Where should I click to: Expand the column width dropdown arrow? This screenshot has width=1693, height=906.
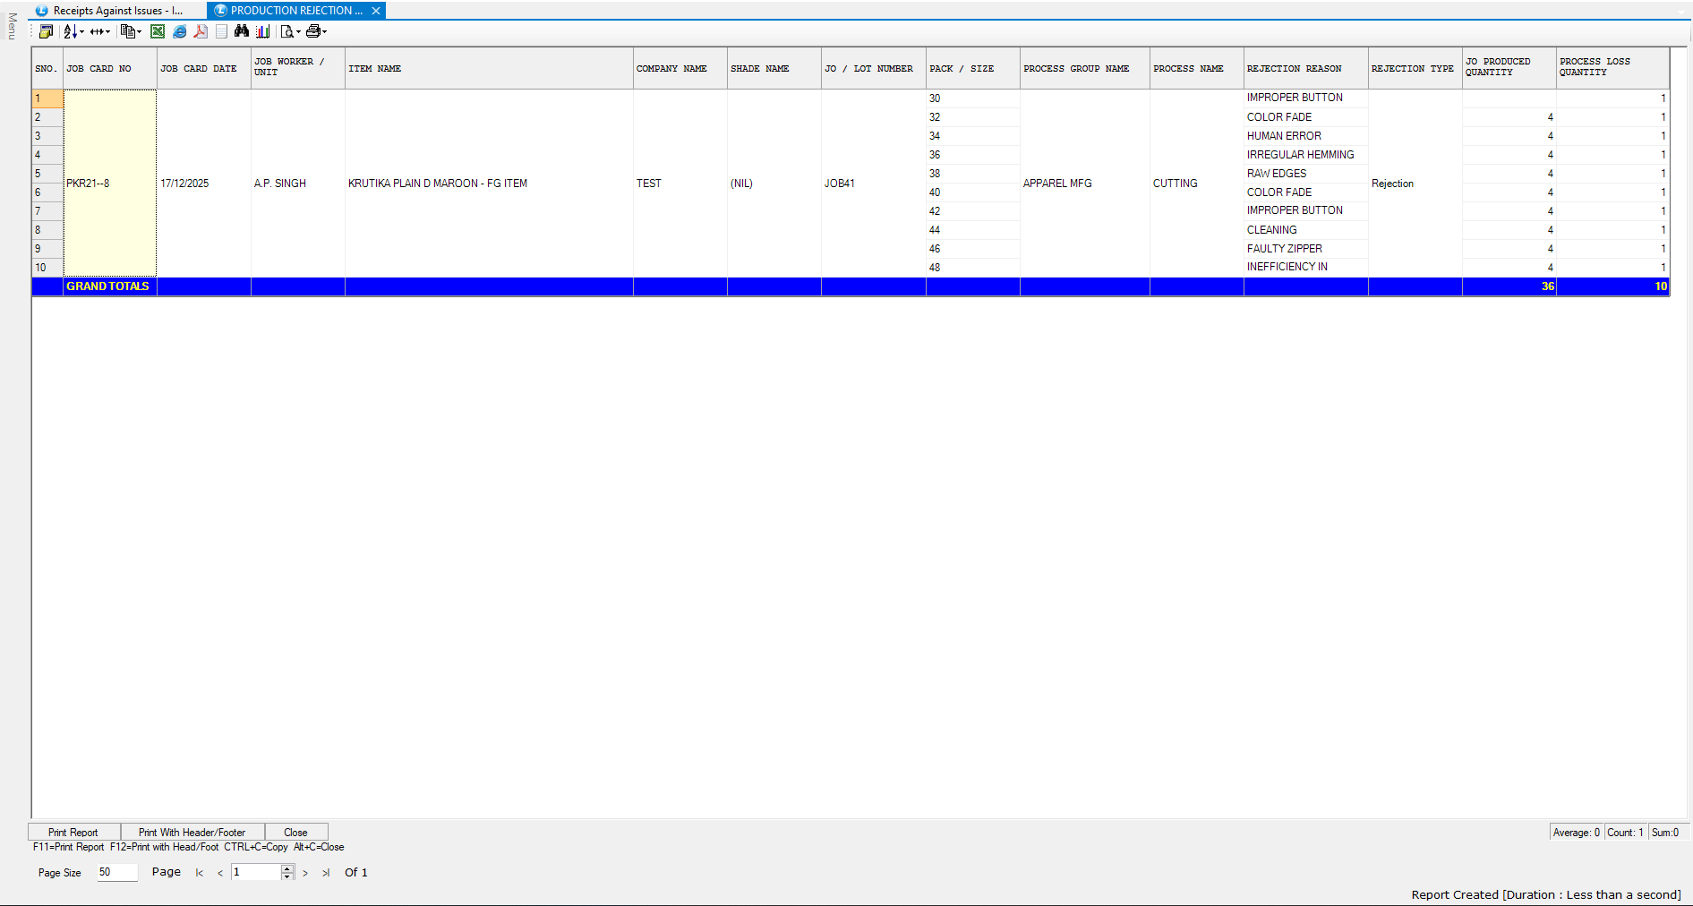107,32
